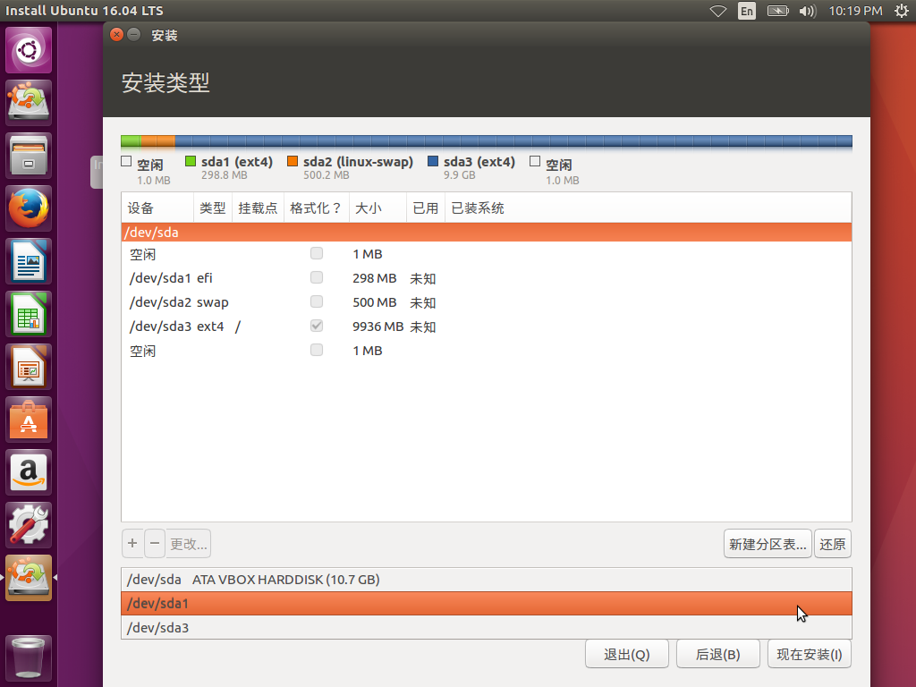Image resolution: width=916 pixels, height=687 pixels.
Task: Click 现在安装(I) install now button
Action: pyautogui.click(x=810, y=654)
